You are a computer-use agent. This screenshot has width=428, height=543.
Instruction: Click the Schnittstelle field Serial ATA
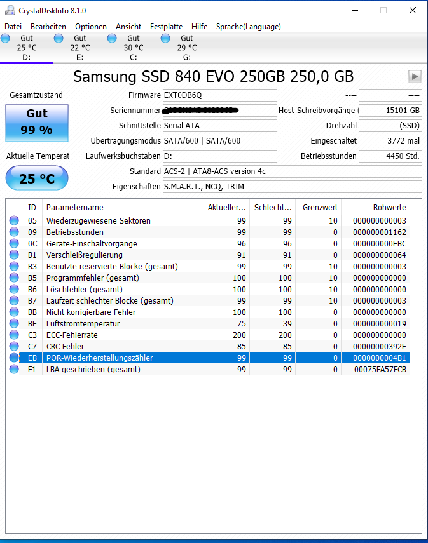click(x=220, y=126)
